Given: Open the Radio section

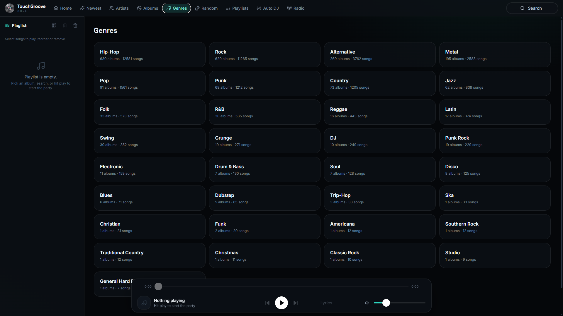Looking at the screenshot, I should (x=296, y=8).
